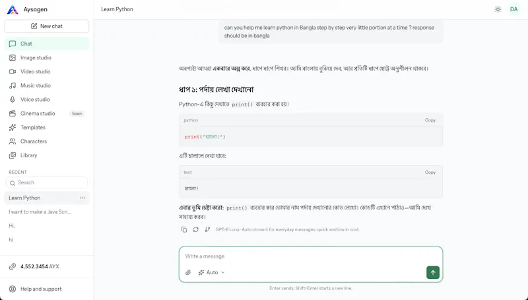Click the Library icon
This screenshot has width=528, height=300.
pos(13,155)
